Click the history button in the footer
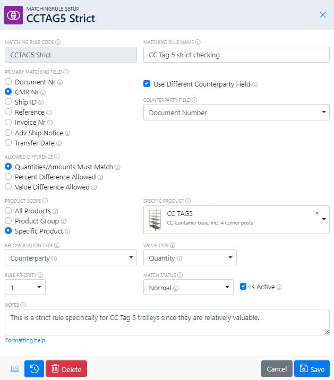This screenshot has width=334, height=380. [x=34, y=369]
